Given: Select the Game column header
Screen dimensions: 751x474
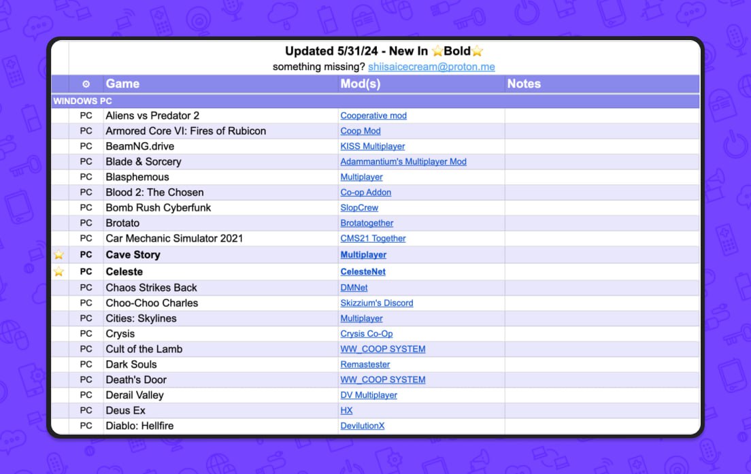Looking at the screenshot, I should coord(122,84).
